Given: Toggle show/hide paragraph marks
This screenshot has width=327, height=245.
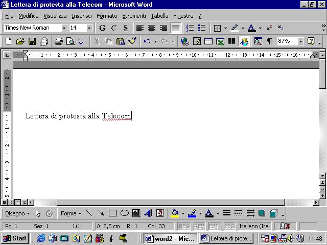Looking at the screenshot, I should 270,41.
